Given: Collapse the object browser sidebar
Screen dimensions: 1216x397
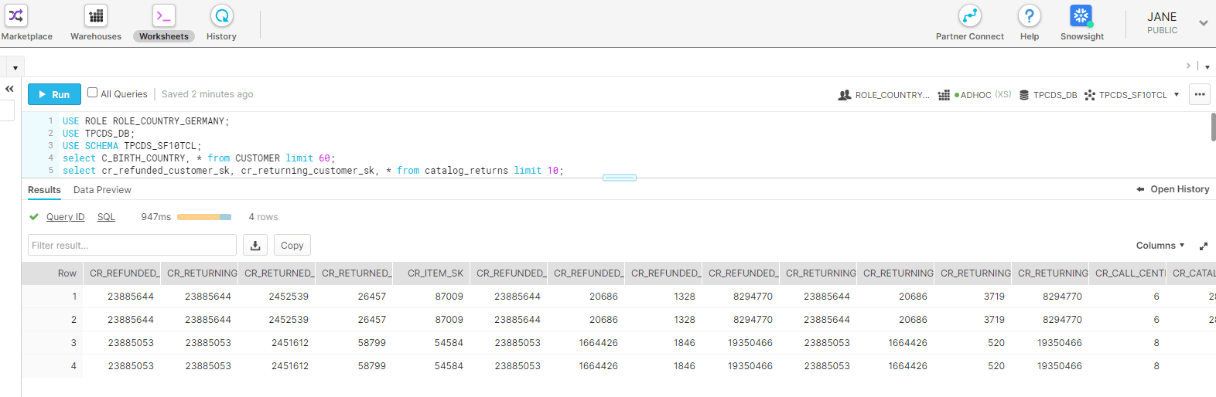Looking at the screenshot, I should [9, 89].
